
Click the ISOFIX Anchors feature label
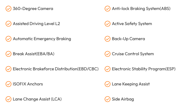pos(28,84)
